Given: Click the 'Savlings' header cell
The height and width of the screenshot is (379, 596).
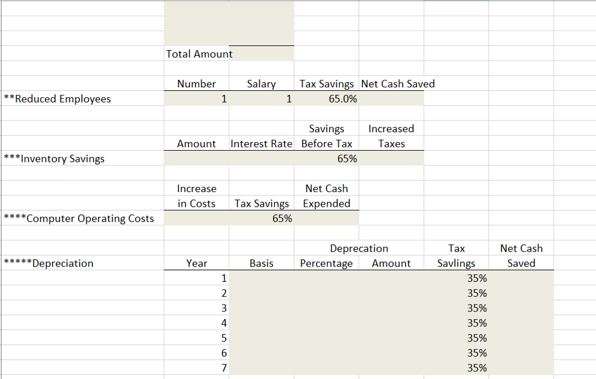Looking at the screenshot, I should 456,263.
